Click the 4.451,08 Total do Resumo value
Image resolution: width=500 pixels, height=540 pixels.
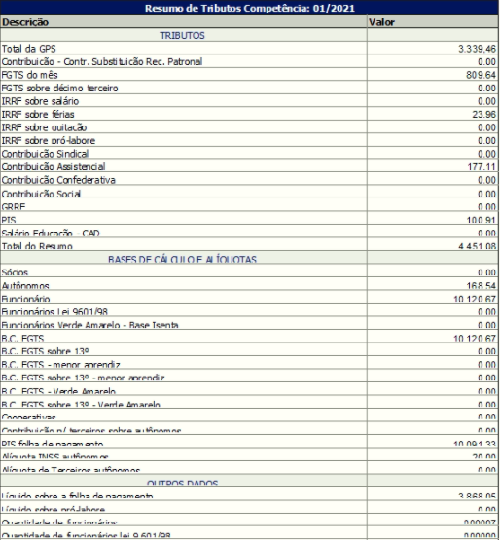477,246
